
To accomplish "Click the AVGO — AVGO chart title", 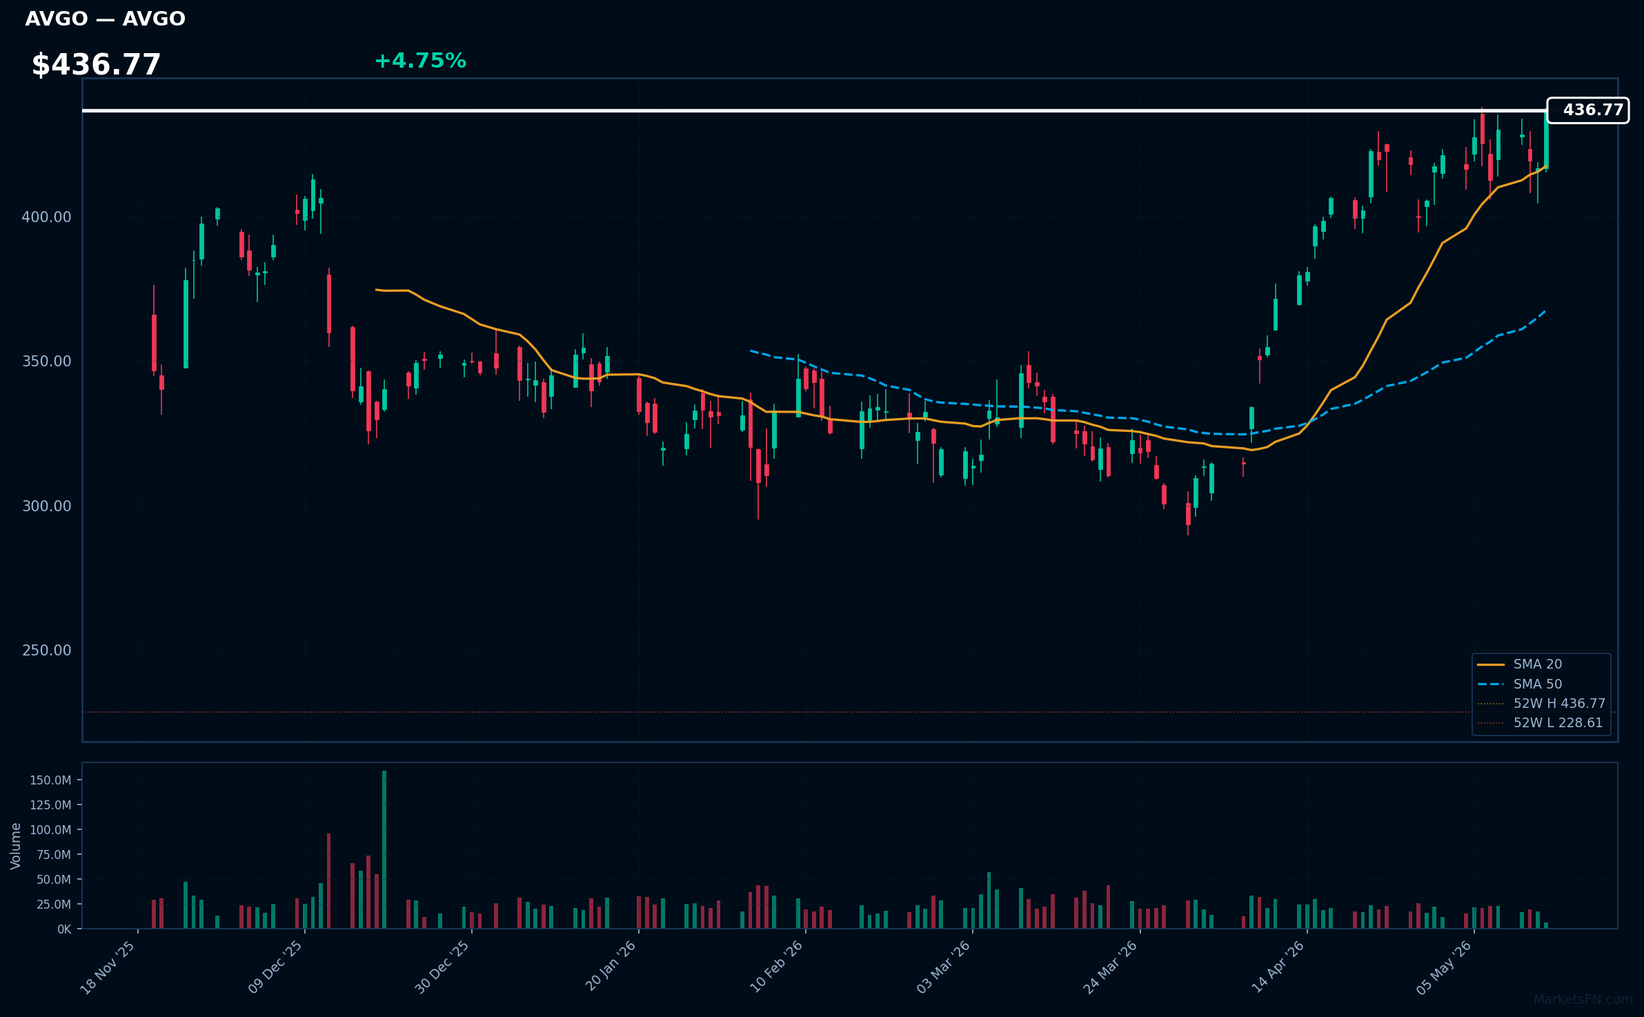I will (106, 19).
